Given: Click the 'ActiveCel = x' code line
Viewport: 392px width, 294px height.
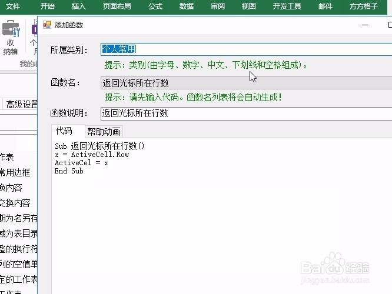Looking at the screenshot, I should 81,163.
